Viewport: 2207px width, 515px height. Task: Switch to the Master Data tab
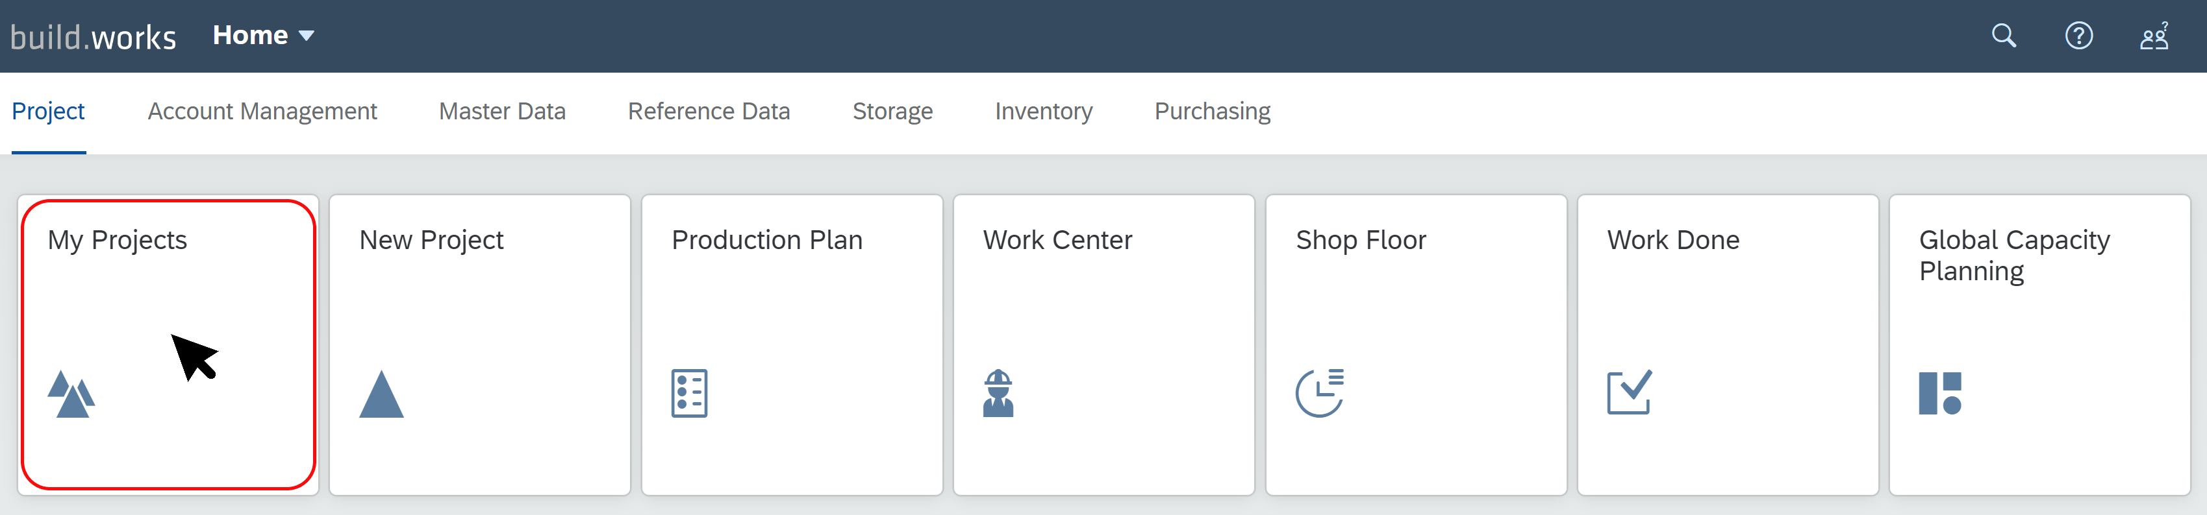[x=502, y=111]
